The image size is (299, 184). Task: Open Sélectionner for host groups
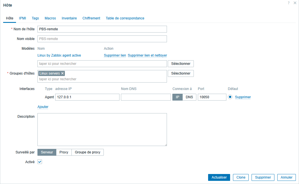coord(181,73)
